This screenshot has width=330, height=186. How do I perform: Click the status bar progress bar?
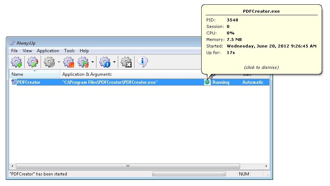tap(189, 174)
